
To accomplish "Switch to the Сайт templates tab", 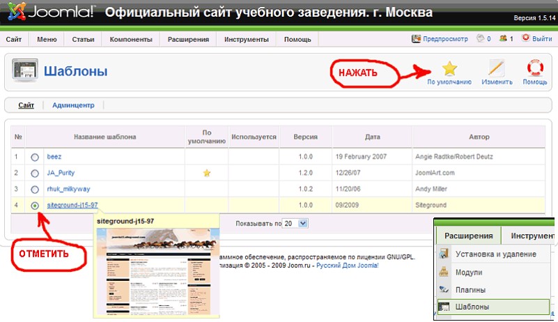I will click(26, 105).
